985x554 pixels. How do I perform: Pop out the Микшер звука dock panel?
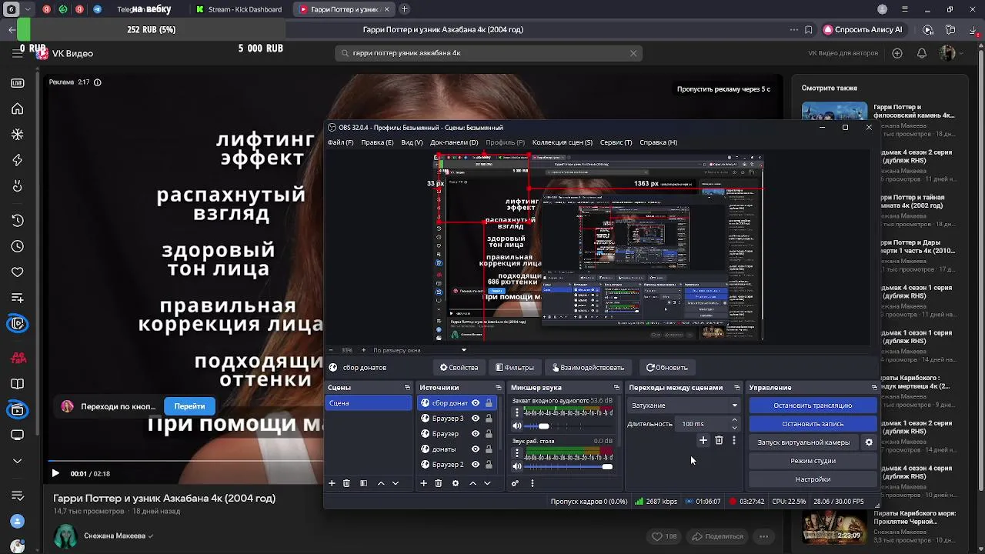[x=616, y=388]
